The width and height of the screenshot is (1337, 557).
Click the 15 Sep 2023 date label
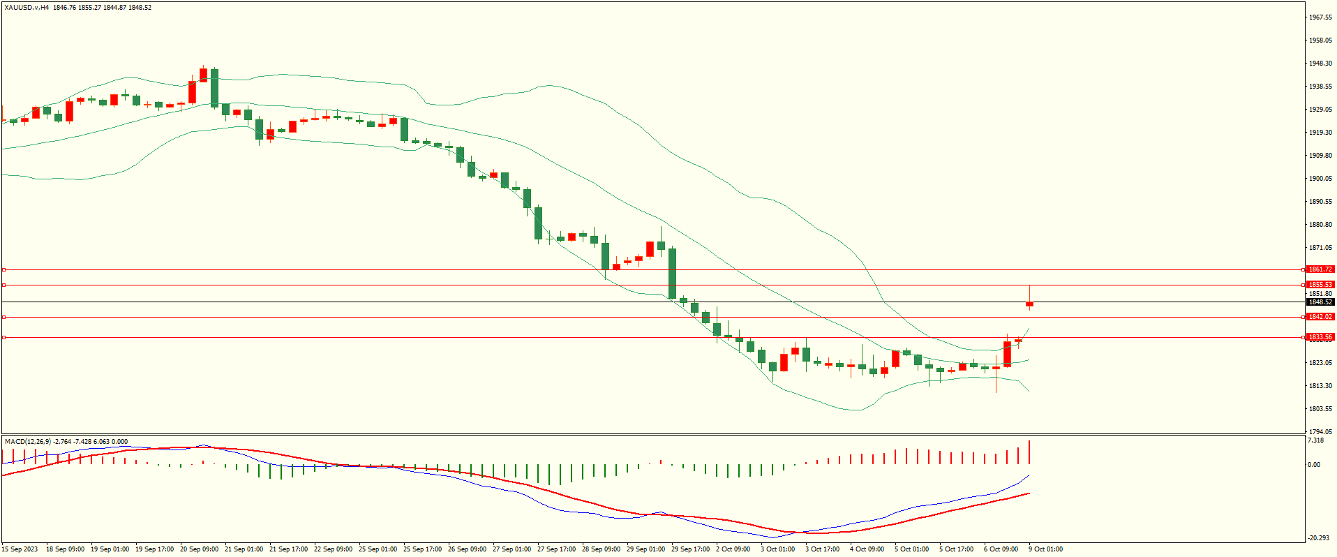(x=20, y=549)
